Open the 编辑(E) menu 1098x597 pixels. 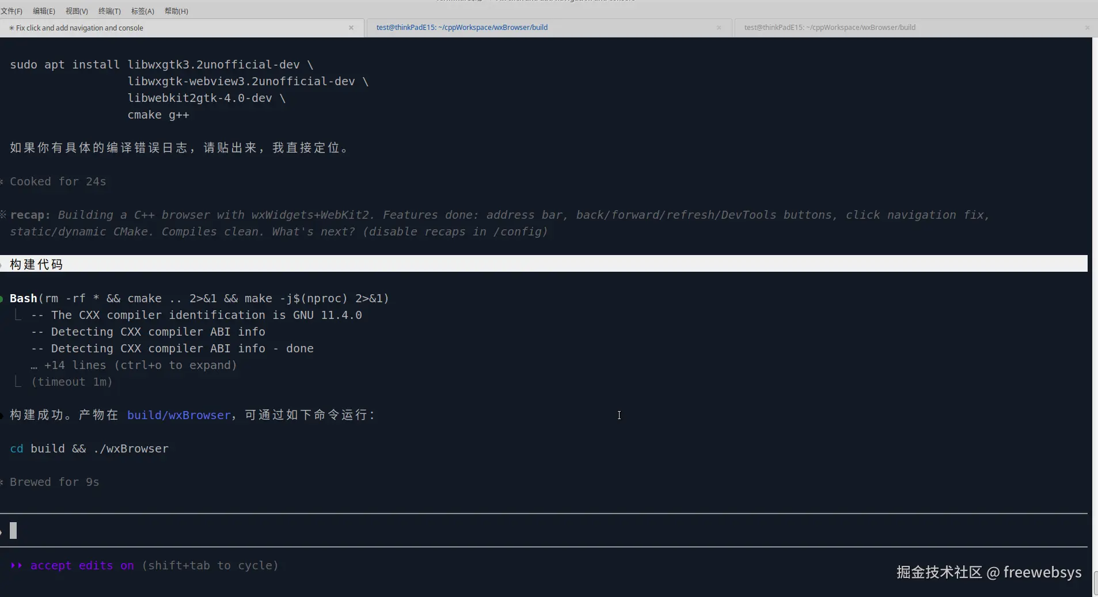tap(44, 11)
